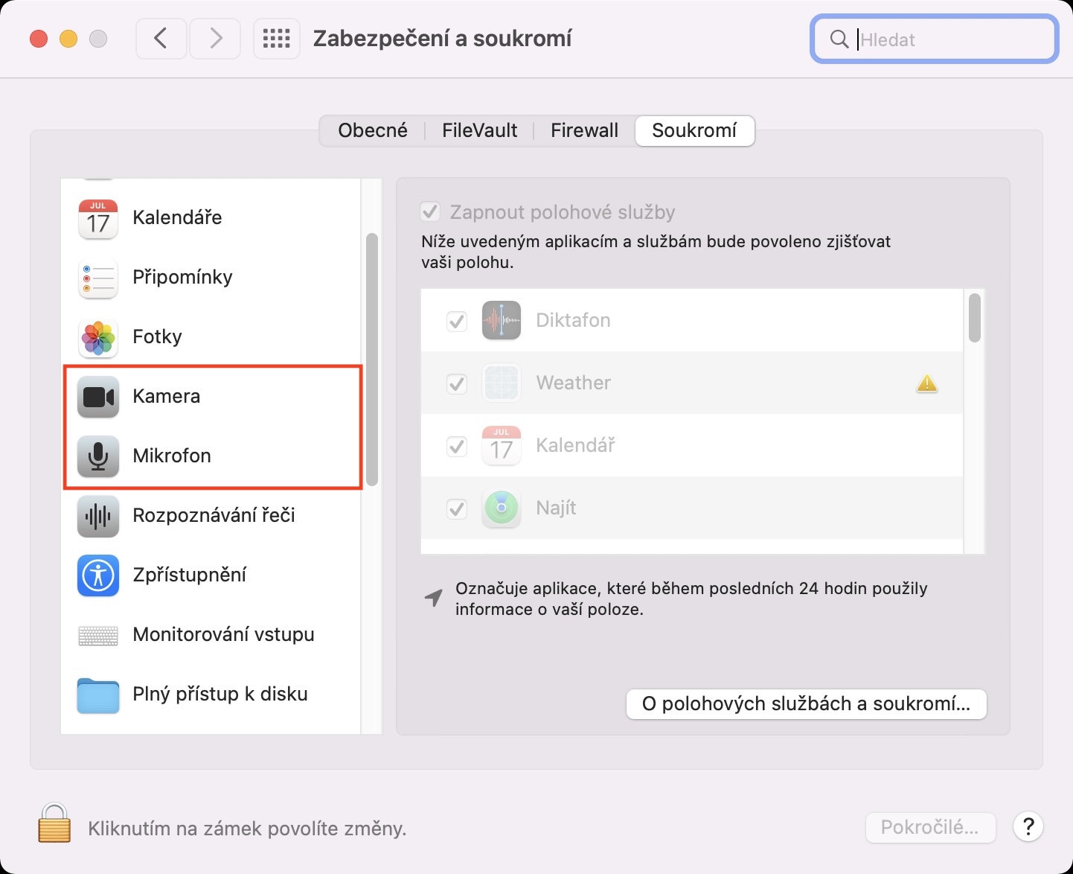Show all preferences grid icon
This screenshot has width=1073, height=874.
277,39
